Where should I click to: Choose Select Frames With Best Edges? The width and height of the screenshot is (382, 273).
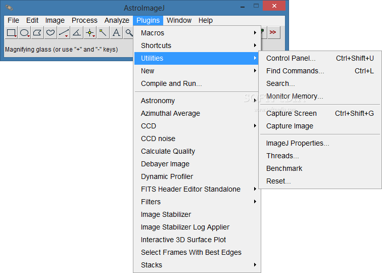tap(198, 253)
